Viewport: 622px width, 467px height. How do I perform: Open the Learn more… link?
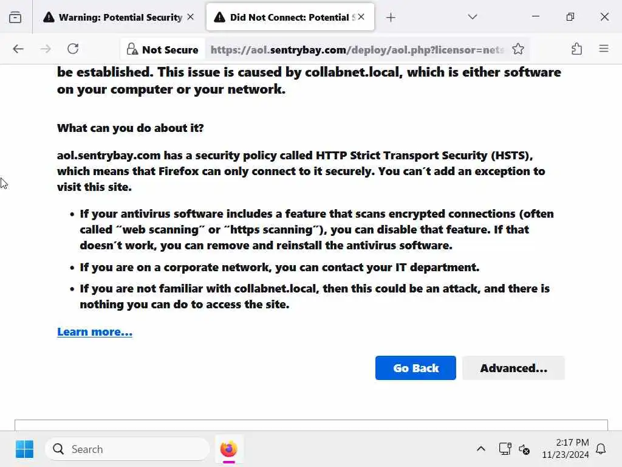click(x=95, y=332)
